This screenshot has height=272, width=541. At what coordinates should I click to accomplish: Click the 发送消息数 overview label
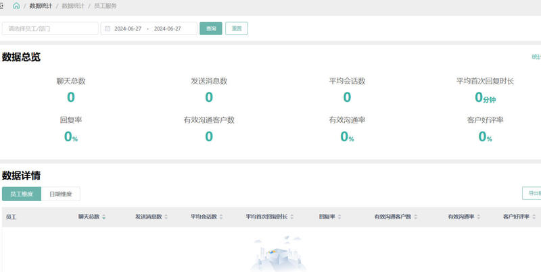[x=209, y=81]
